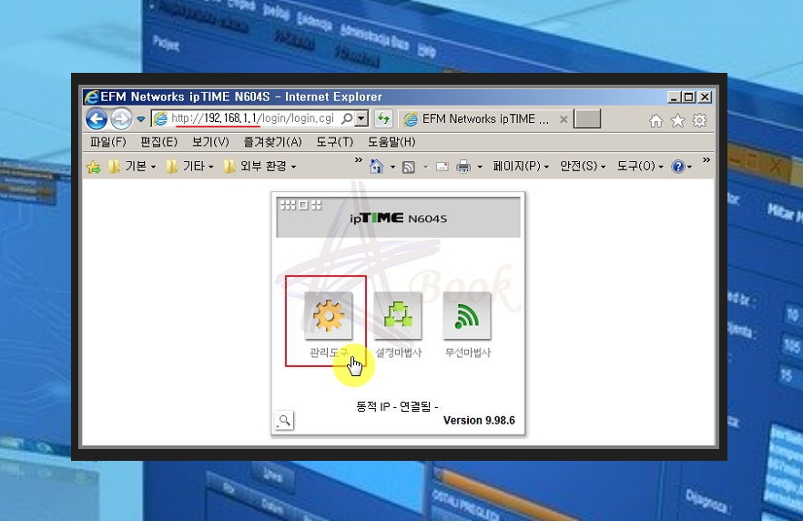Click the 동적 IP - 연결됨 status text
This screenshot has width=803, height=521.
[x=397, y=407]
